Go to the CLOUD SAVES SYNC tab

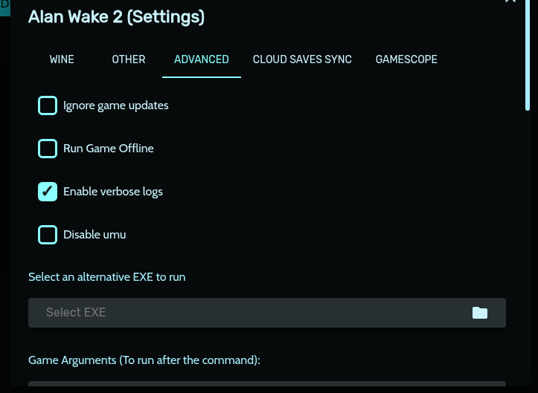pyautogui.click(x=302, y=59)
